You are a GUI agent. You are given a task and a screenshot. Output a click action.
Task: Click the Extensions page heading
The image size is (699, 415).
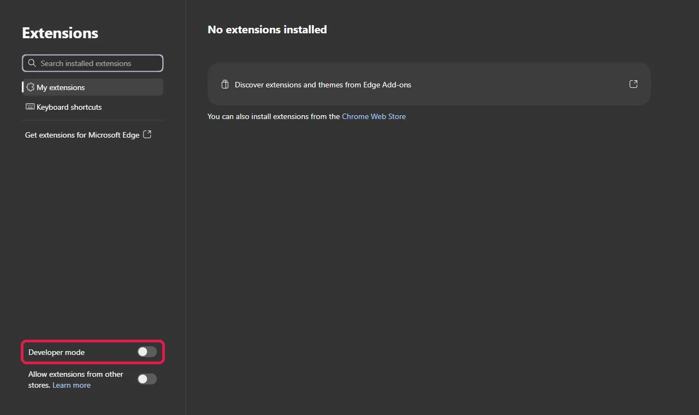[x=60, y=33]
